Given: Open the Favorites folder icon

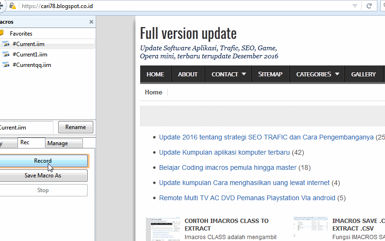Looking at the screenshot, I should point(1,33).
